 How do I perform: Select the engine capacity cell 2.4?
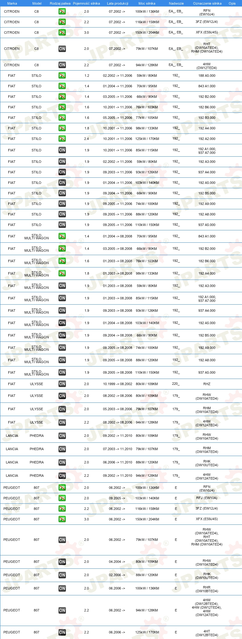[x=86, y=139]
